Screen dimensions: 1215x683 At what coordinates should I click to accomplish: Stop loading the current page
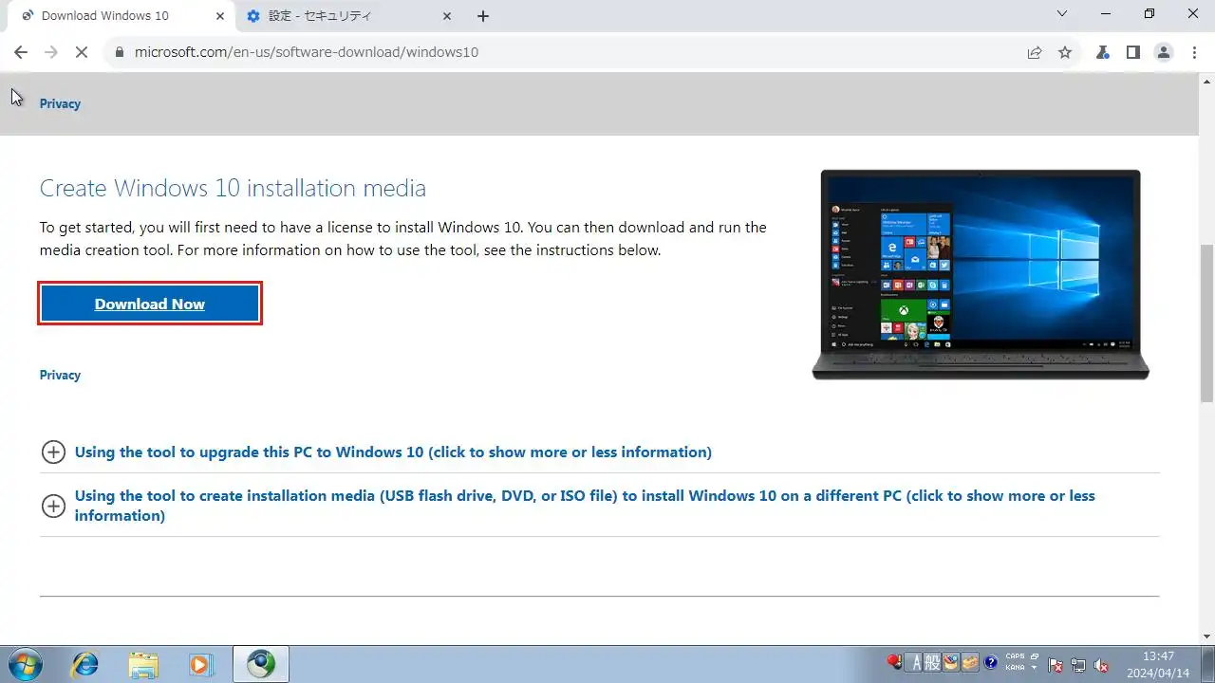pyautogui.click(x=82, y=52)
